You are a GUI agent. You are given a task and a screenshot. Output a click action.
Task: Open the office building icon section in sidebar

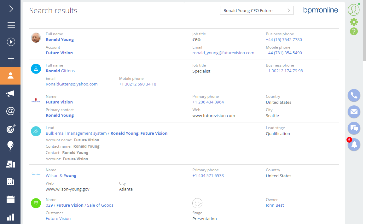[10, 181]
